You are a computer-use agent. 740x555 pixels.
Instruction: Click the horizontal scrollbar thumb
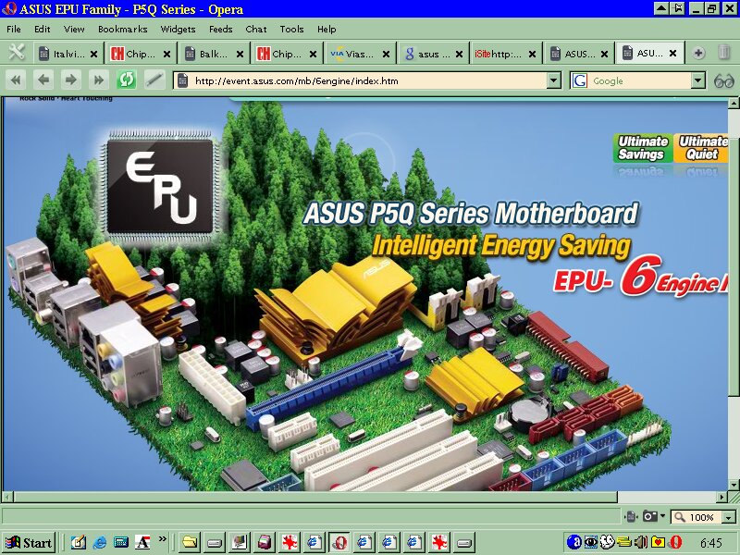tap(315, 497)
